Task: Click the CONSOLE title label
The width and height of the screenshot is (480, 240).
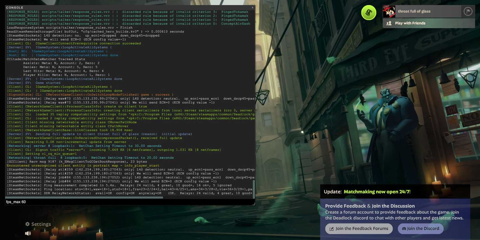Action: point(15,8)
